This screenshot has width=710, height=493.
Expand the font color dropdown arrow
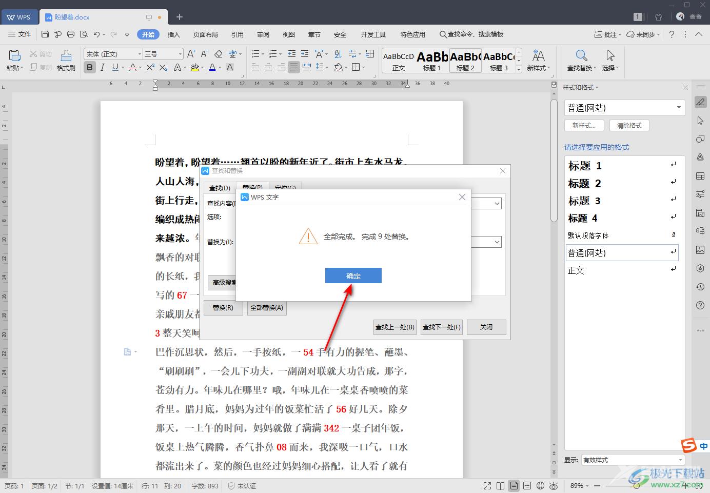click(220, 68)
